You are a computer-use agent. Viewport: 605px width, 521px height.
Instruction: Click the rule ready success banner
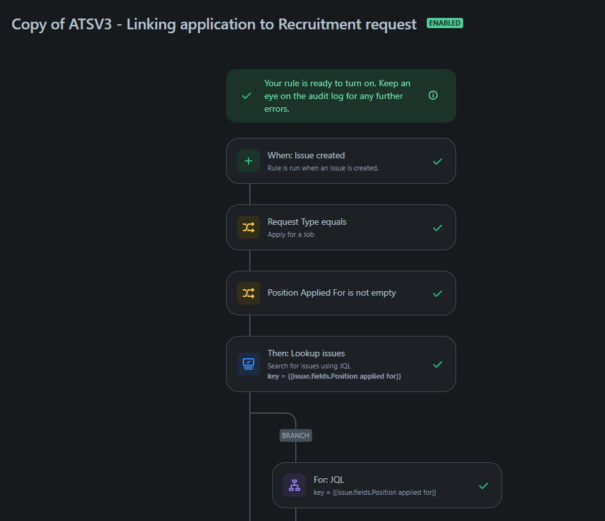point(341,96)
